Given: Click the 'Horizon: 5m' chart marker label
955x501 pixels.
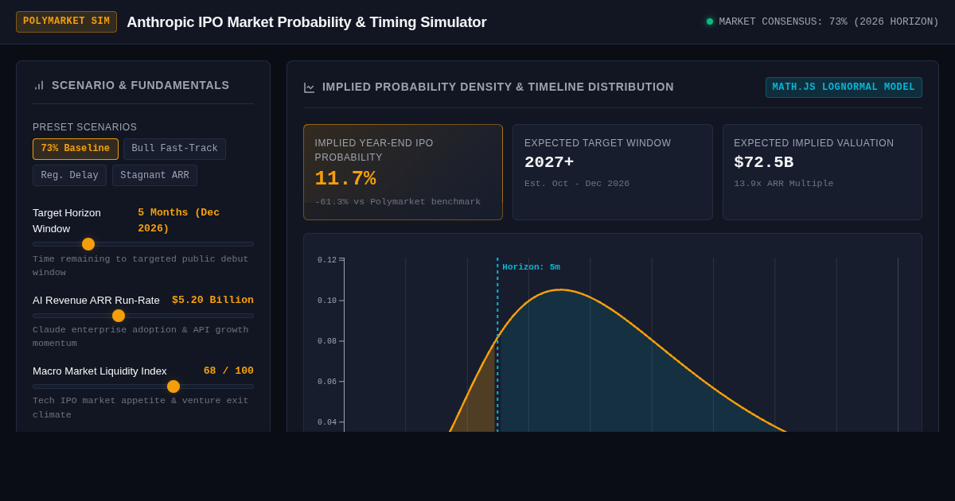Looking at the screenshot, I should click(x=531, y=267).
